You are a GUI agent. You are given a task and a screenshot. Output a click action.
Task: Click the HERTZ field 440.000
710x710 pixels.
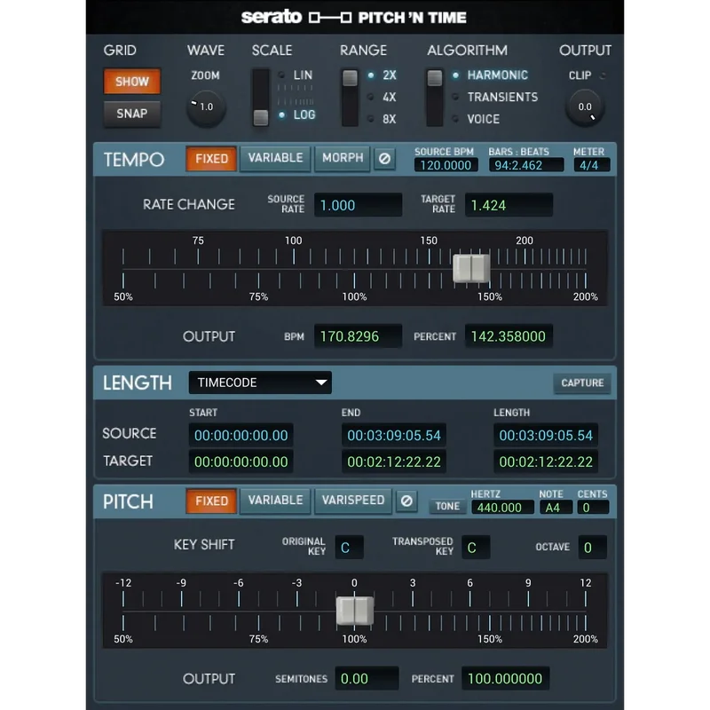pyautogui.click(x=502, y=507)
